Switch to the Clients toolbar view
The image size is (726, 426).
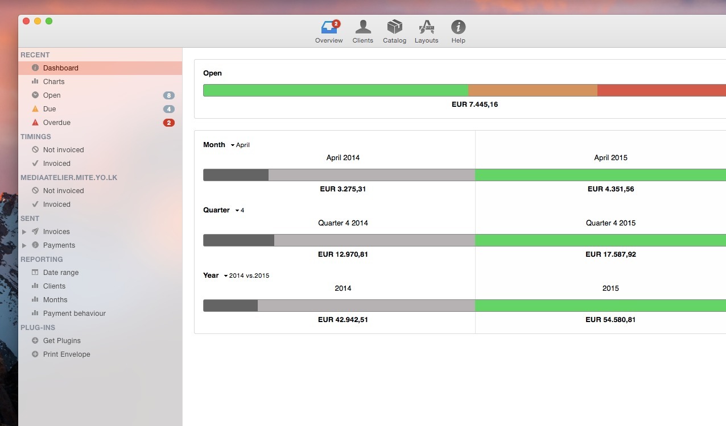pos(362,31)
